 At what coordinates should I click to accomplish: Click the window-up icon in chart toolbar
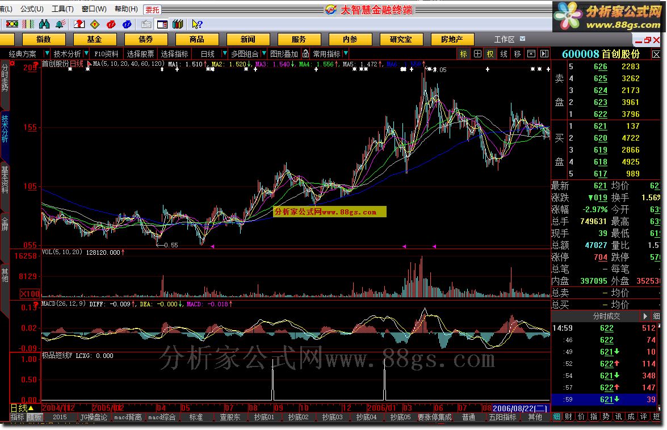point(531,54)
